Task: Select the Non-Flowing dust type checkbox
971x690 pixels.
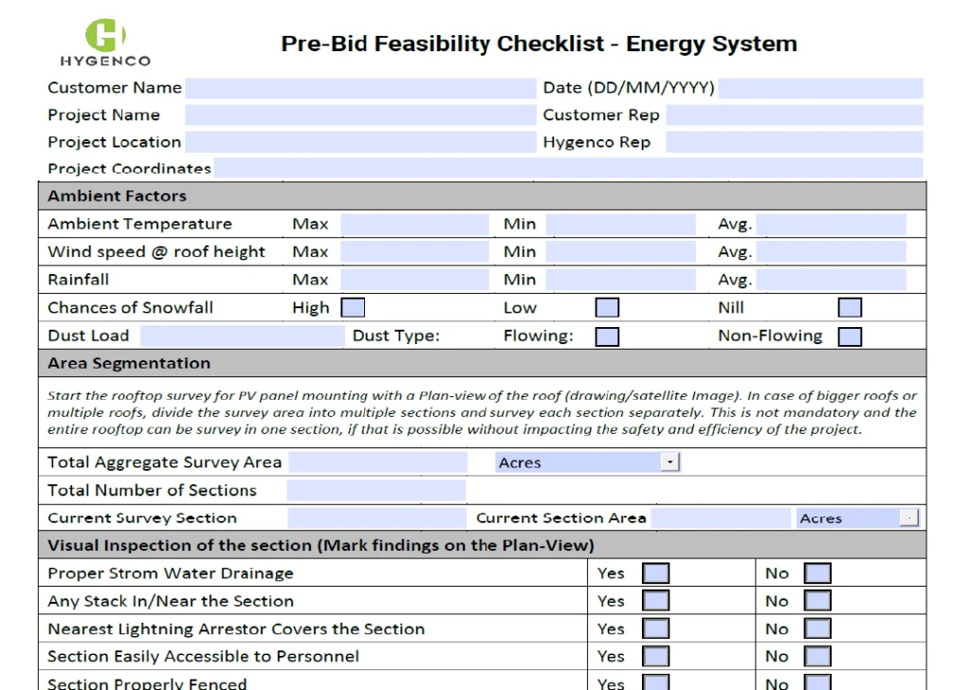Action: (x=850, y=336)
